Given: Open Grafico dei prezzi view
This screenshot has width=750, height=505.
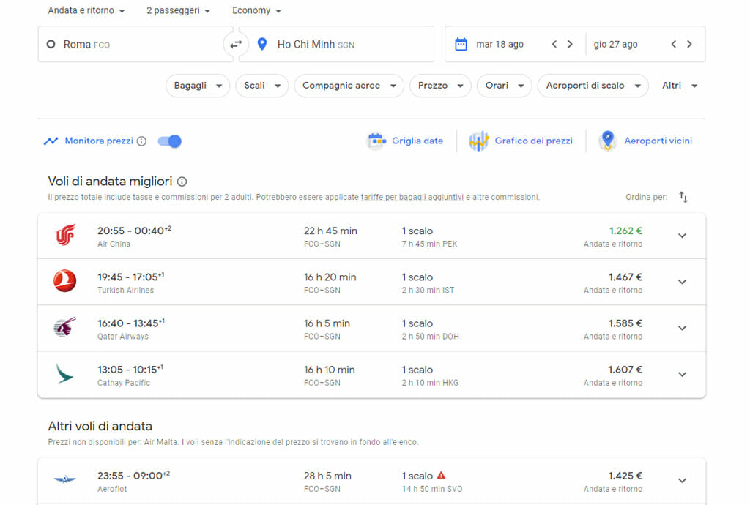Looking at the screenshot, I should click(521, 141).
